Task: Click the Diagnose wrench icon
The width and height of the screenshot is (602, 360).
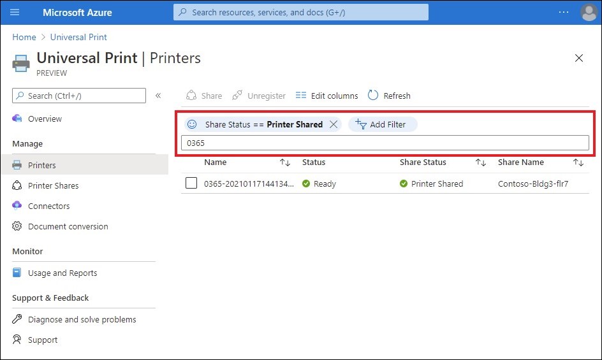Action: pyautogui.click(x=17, y=319)
